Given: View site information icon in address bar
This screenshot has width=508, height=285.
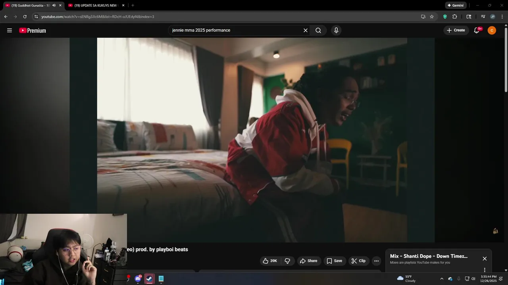Looking at the screenshot, I should click(x=36, y=17).
